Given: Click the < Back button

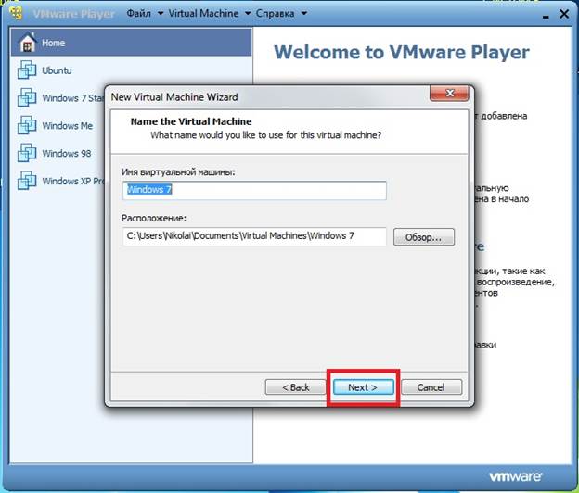Looking at the screenshot, I should tap(295, 387).
